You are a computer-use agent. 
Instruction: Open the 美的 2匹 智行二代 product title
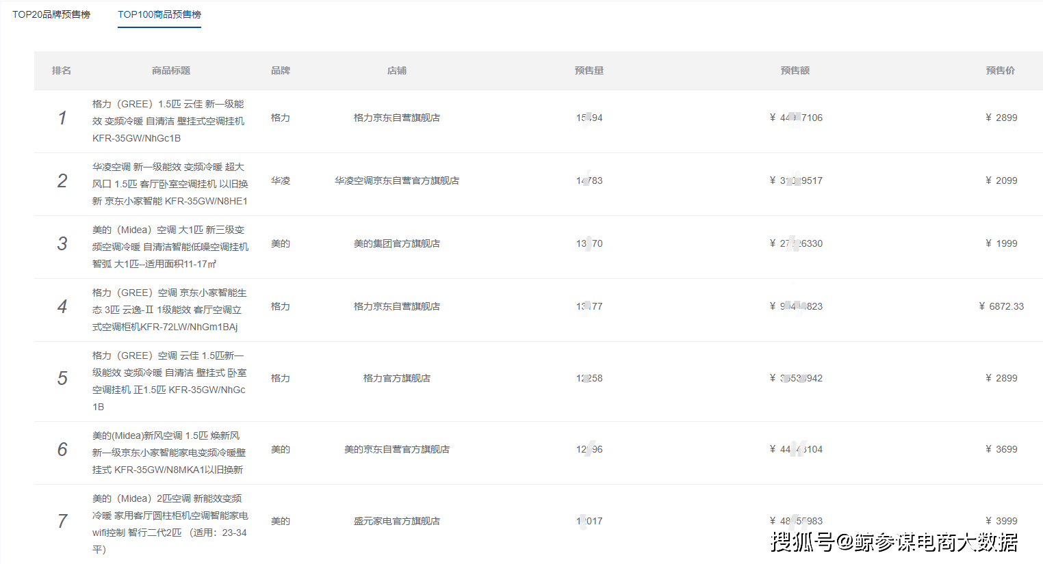pyautogui.click(x=170, y=524)
